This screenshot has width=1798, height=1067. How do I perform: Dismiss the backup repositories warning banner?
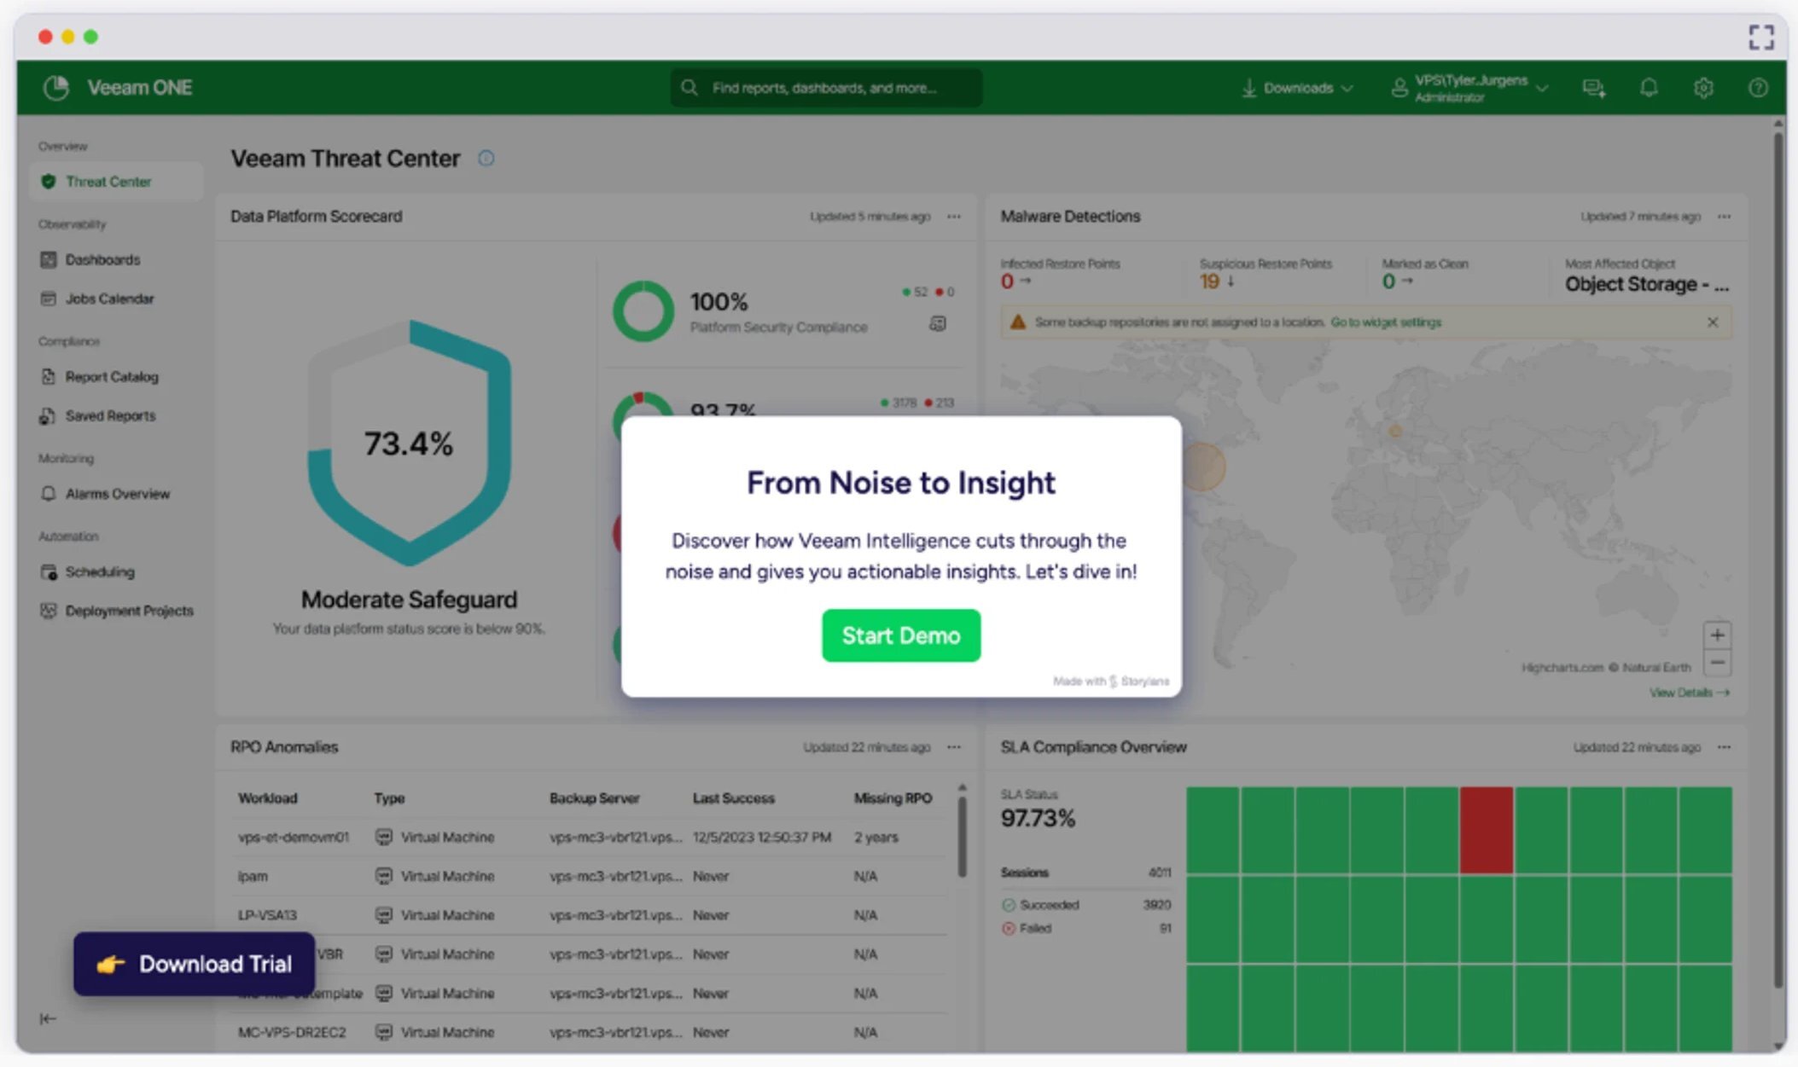point(1713,322)
